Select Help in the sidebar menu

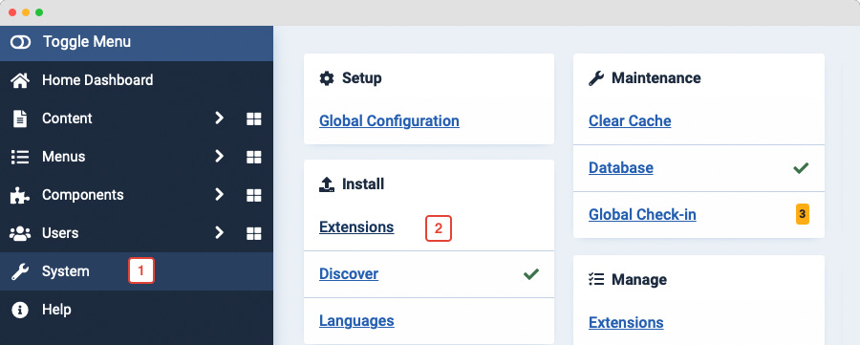point(137,310)
